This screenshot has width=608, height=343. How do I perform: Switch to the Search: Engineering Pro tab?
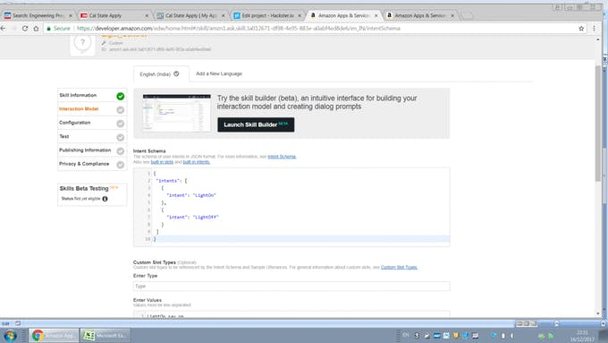[38, 15]
